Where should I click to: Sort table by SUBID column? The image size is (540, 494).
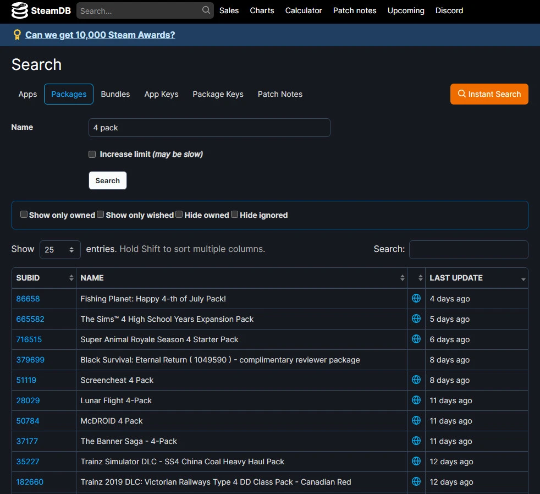pyautogui.click(x=44, y=278)
